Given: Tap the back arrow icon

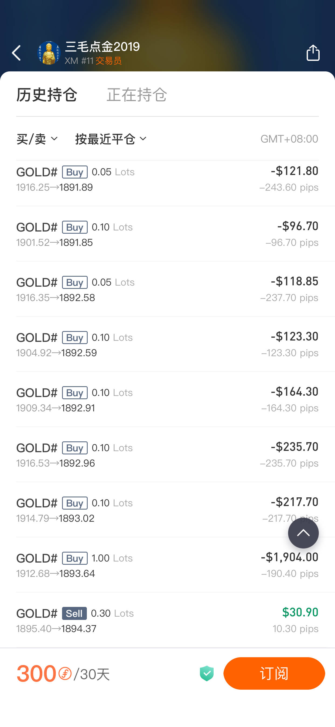Looking at the screenshot, I should (x=17, y=53).
